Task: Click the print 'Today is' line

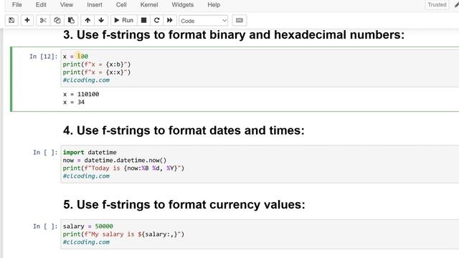Action: 123,168
